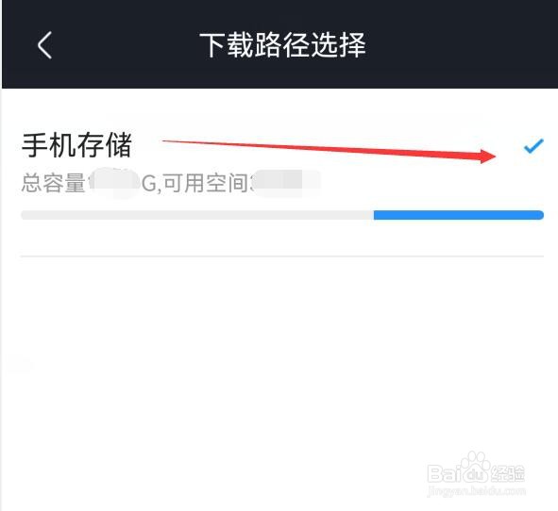Screen dimensions: 558x511
Task: Select the 手机存储 storage option
Action: coord(282,173)
